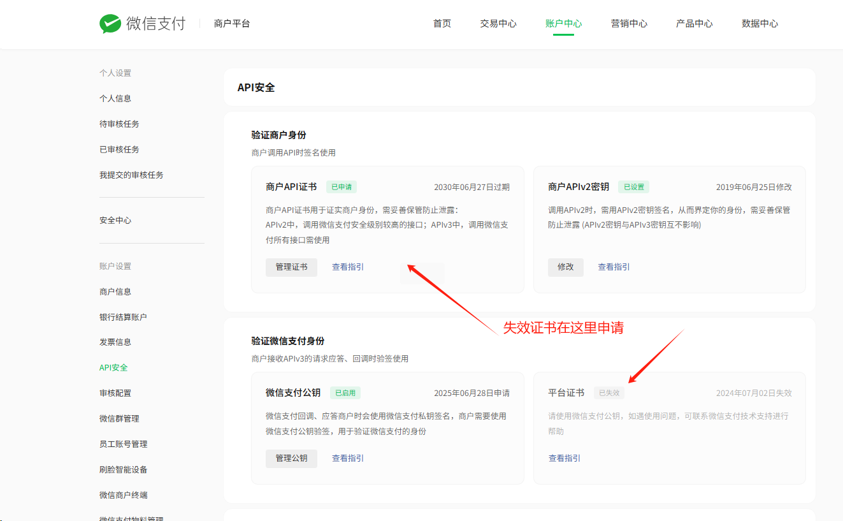Click the 2024年07月02日失效 date
The height and width of the screenshot is (521, 843).
click(754, 393)
